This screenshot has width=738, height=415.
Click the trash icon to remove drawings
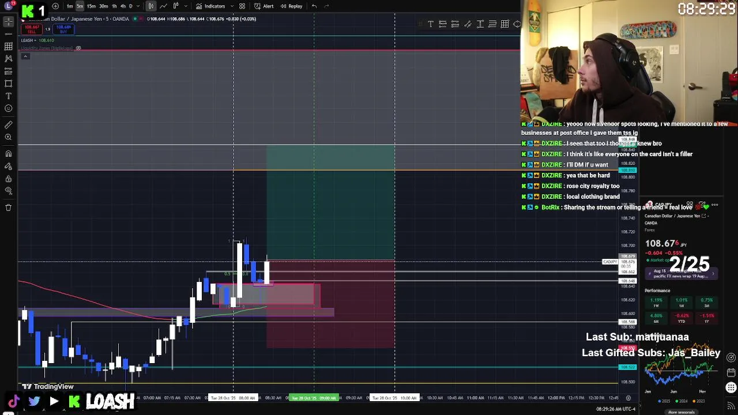point(8,207)
